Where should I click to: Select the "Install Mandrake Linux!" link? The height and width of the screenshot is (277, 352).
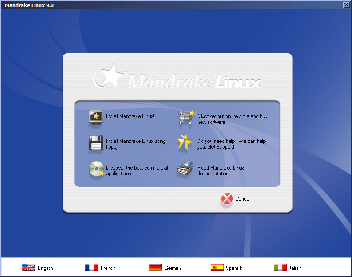130,116
